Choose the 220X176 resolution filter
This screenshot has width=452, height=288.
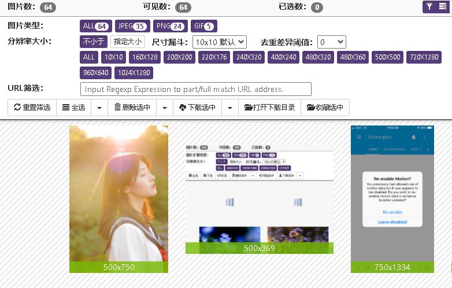click(x=214, y=57)
